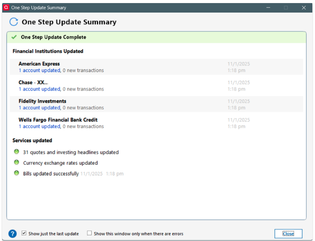315x241 pixels.
Task: Click the One Step Update Complete banner text
Action: 53,37
